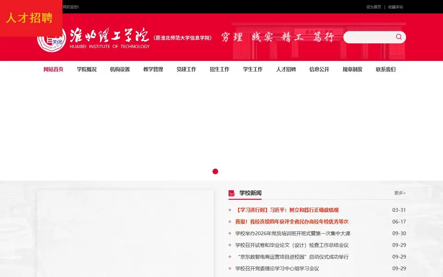Select the red carousel indicator dot
Image resolution: width=443 pixels, height=277 pixels.
coord(216,171)
